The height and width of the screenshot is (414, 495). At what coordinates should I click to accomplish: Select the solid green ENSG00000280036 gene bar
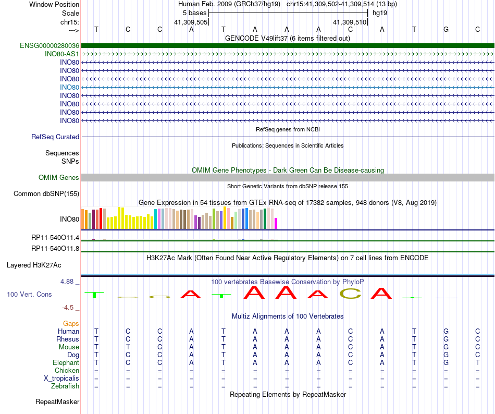pyautogui.click(x=288, y=45)
